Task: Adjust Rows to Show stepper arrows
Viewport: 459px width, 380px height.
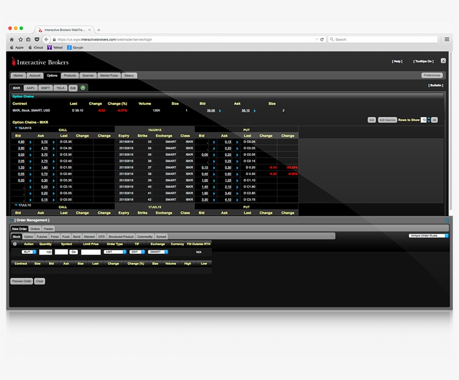Action: [x=429, y=120]
